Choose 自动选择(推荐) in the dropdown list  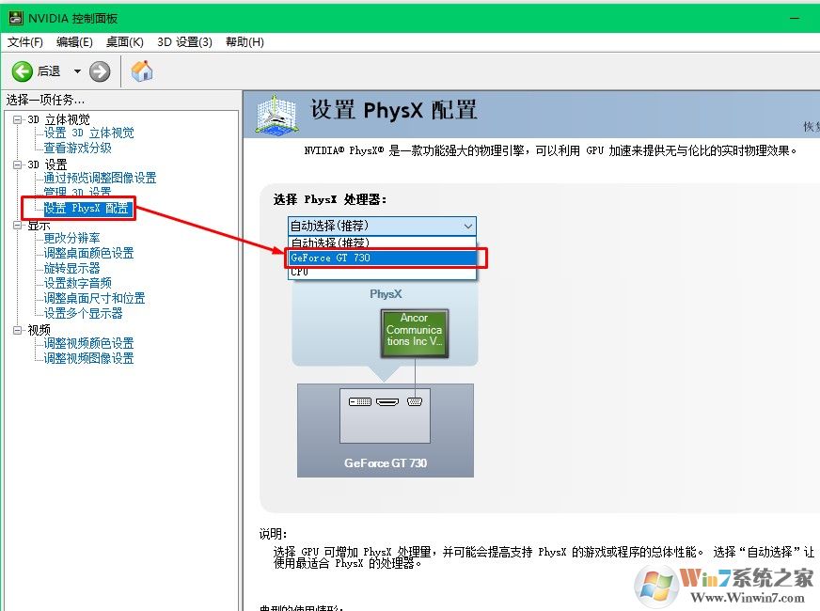pyautogui.click(x=383, y=243)
